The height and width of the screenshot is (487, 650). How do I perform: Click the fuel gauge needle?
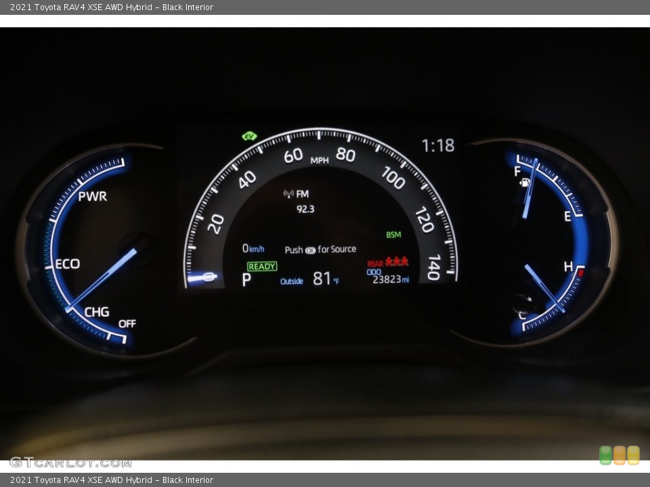point(530,189)
